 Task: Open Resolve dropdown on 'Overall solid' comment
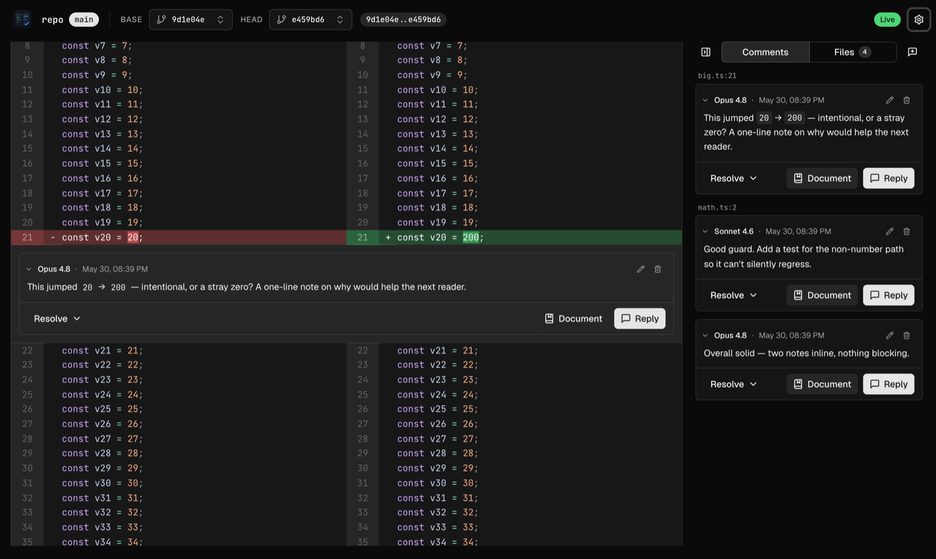[733, 385]
